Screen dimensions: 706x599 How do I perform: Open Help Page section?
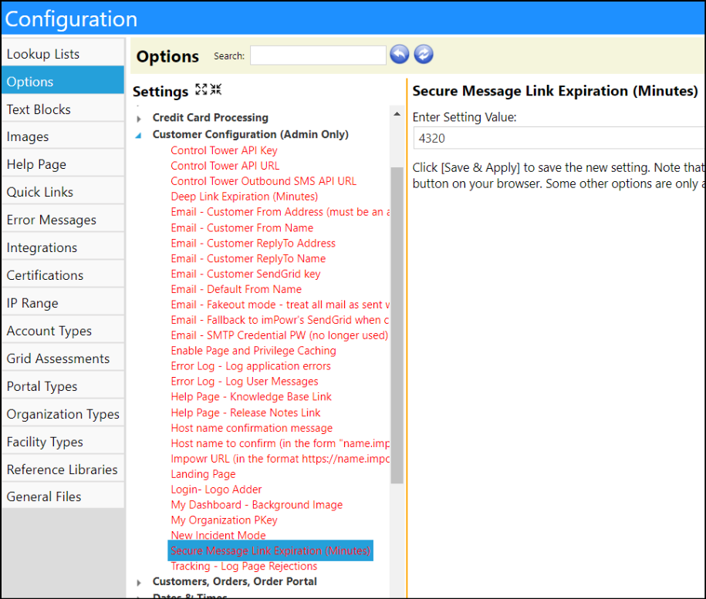coord(63,165)
